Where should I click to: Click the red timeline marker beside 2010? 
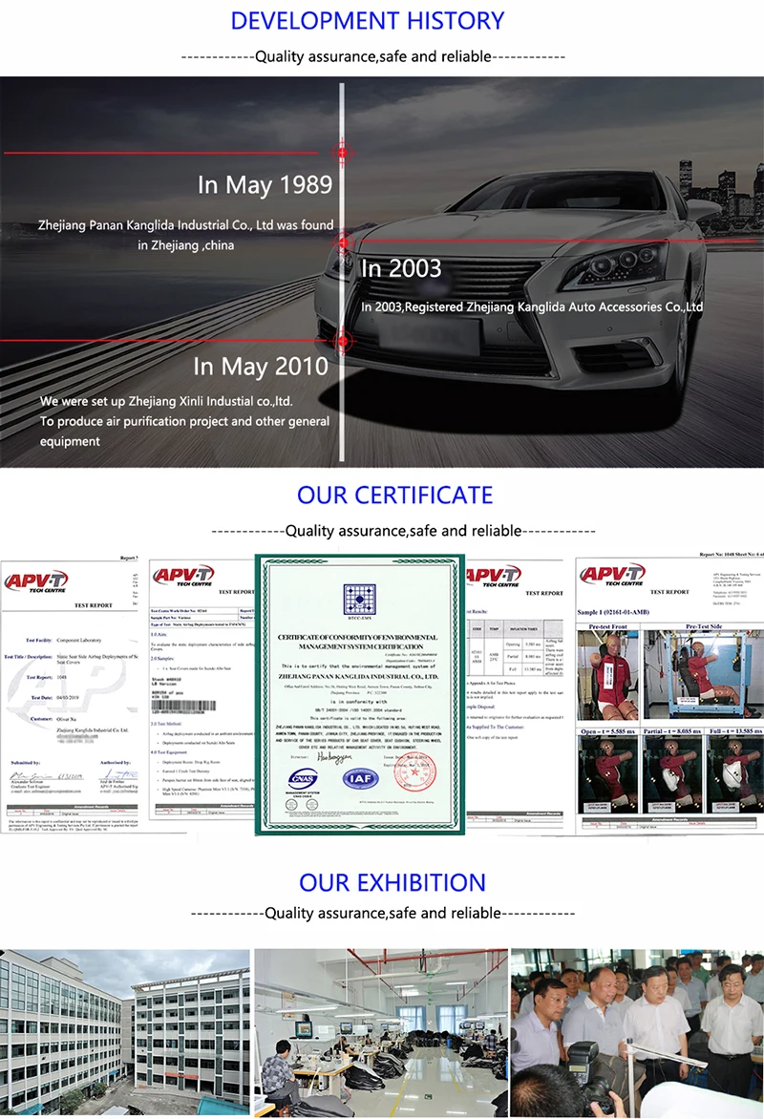[344, 341]
